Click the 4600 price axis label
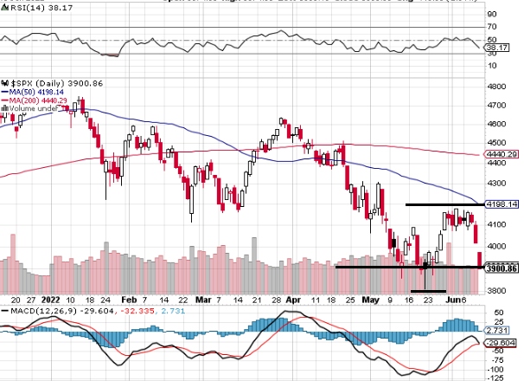This screenshot has height=381, width=524. tap(496, 124)
